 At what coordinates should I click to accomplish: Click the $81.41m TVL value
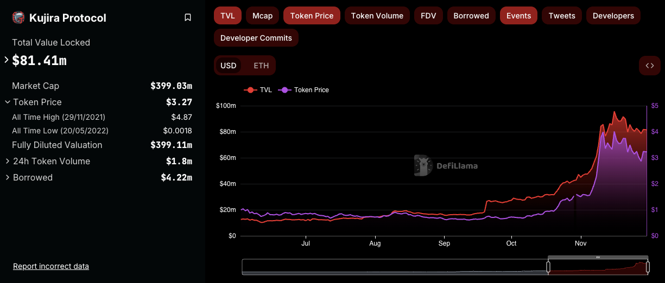click(x=39, y=60)
